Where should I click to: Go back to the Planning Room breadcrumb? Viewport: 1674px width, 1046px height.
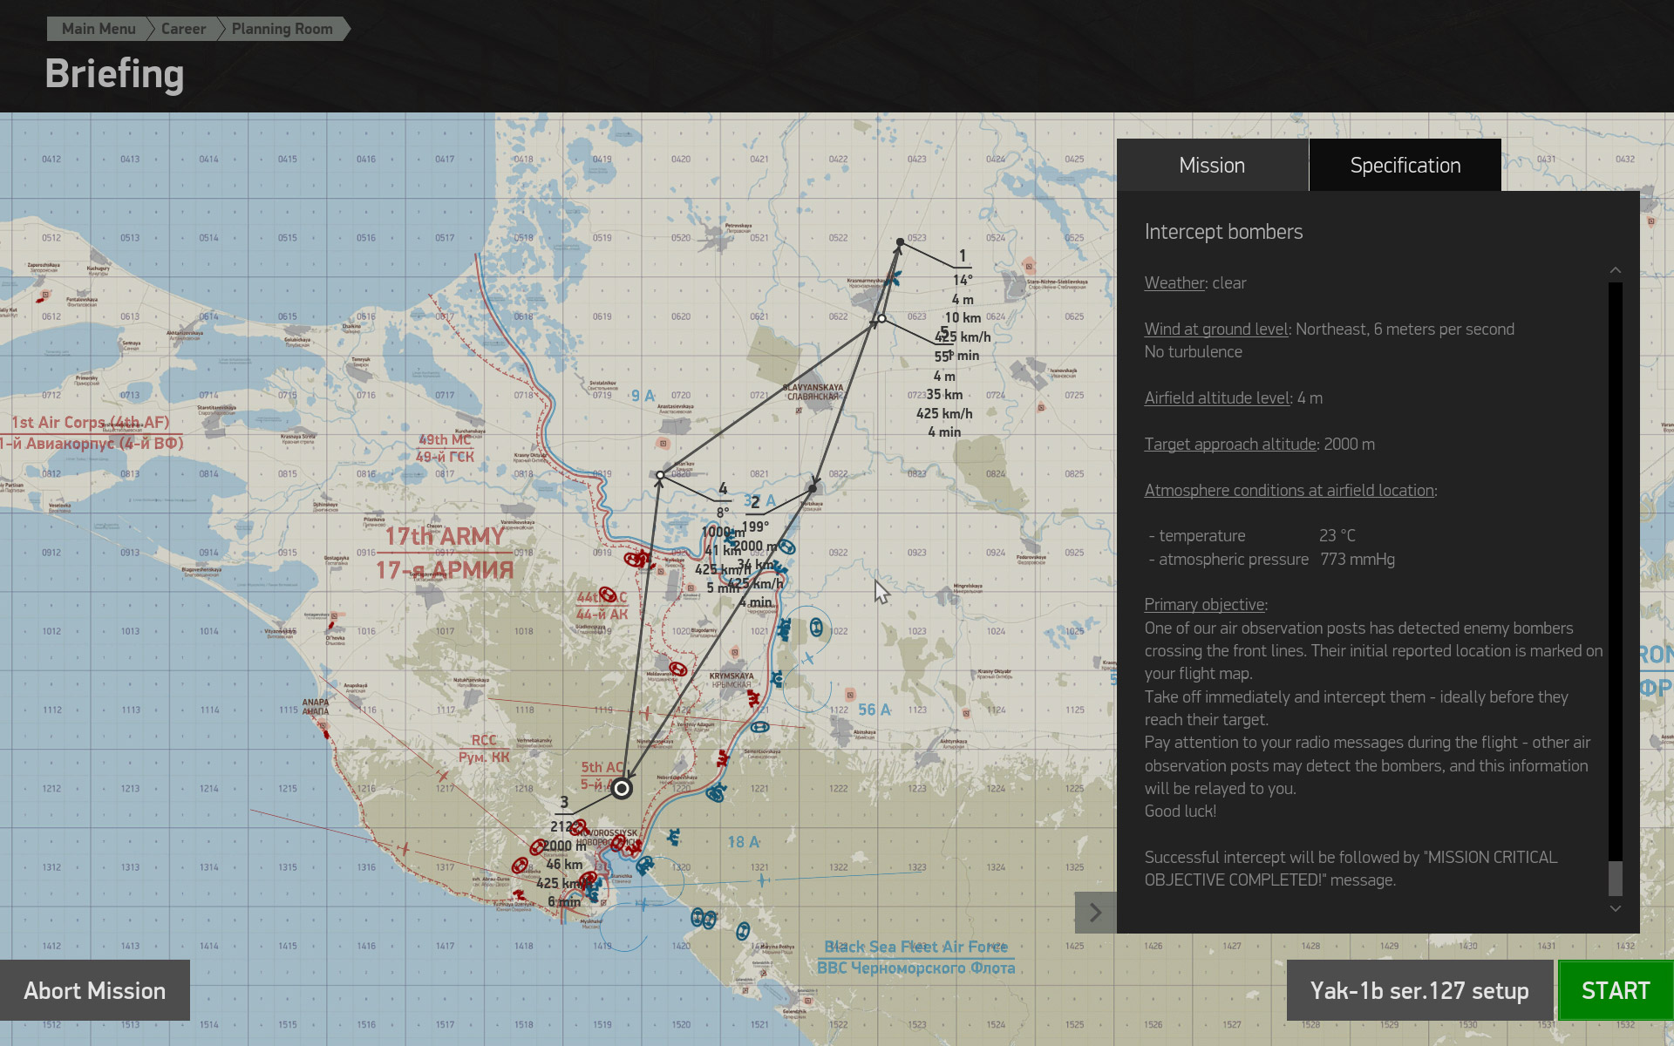tap(282, 29)
